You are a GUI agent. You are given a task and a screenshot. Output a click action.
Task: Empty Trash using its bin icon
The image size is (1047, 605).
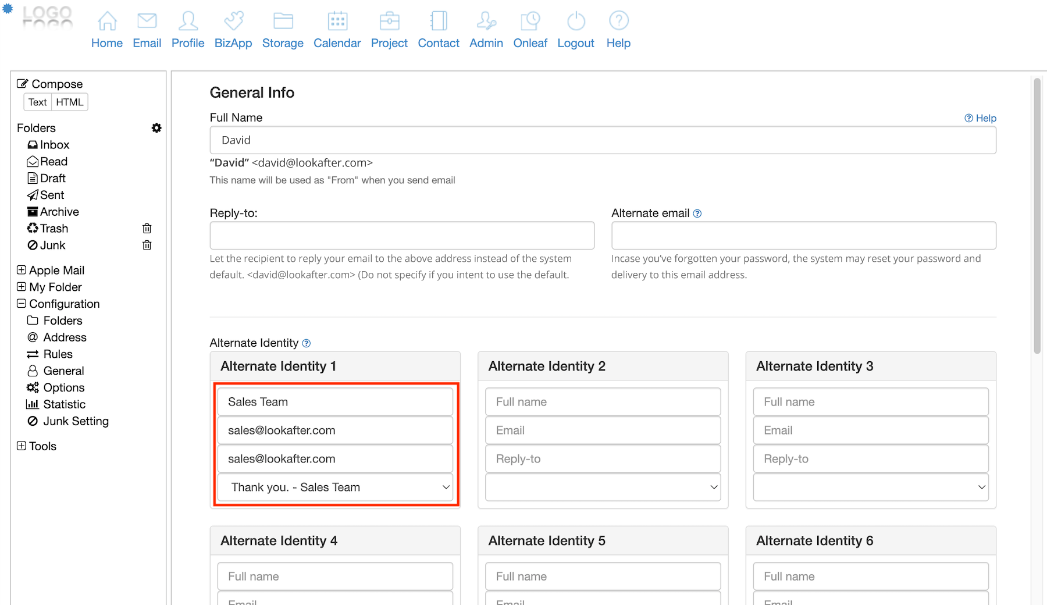click(x=147, y=229)
